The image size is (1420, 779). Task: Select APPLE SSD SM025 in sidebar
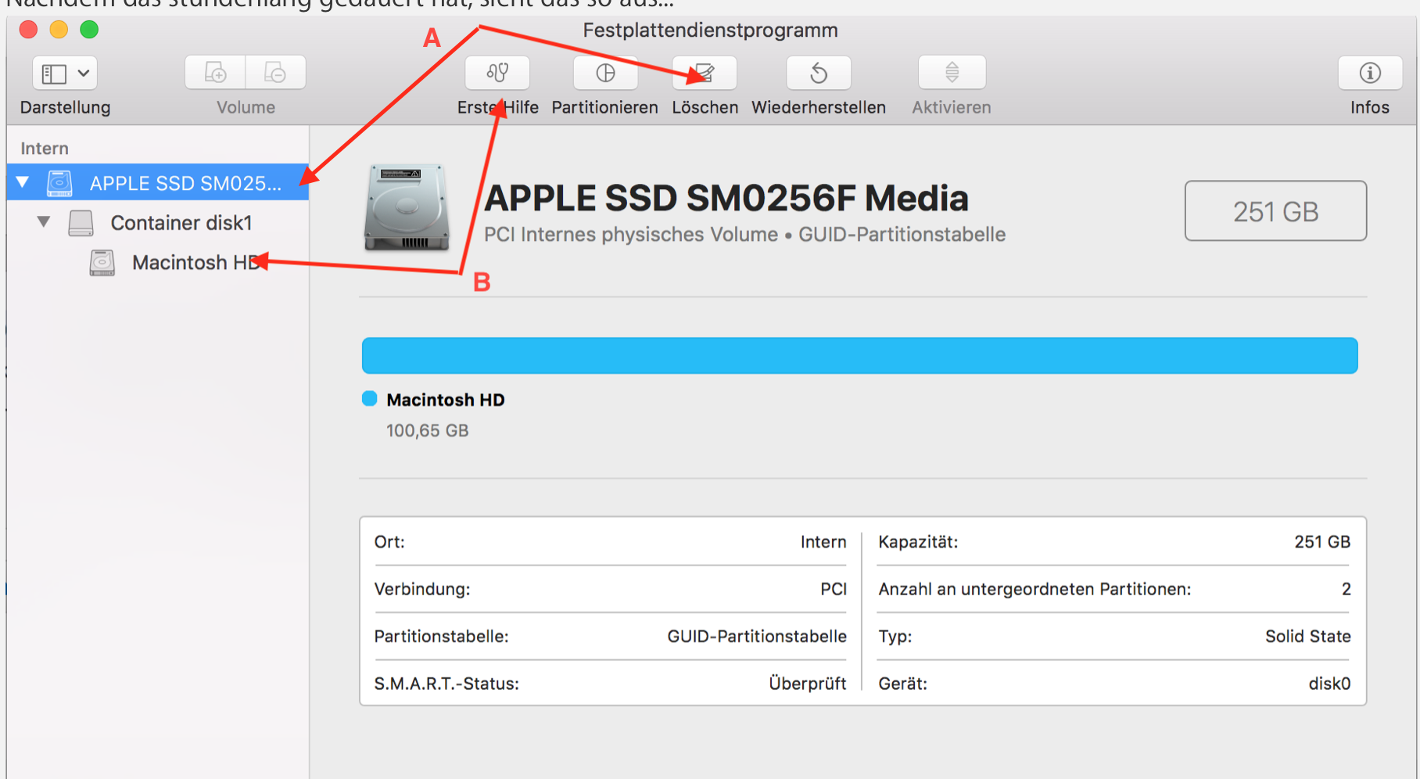tap(185, 183)
